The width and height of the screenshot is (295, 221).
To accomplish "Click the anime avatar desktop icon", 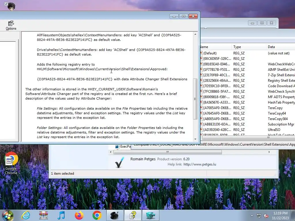I will point(11,6).
